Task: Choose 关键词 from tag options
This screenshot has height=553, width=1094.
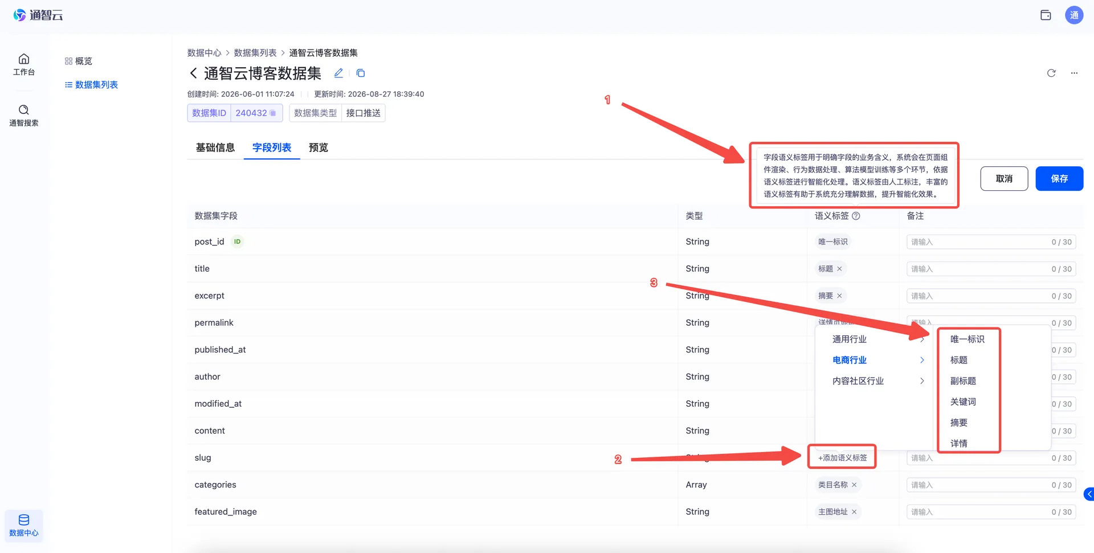Action: coord(963,402)
